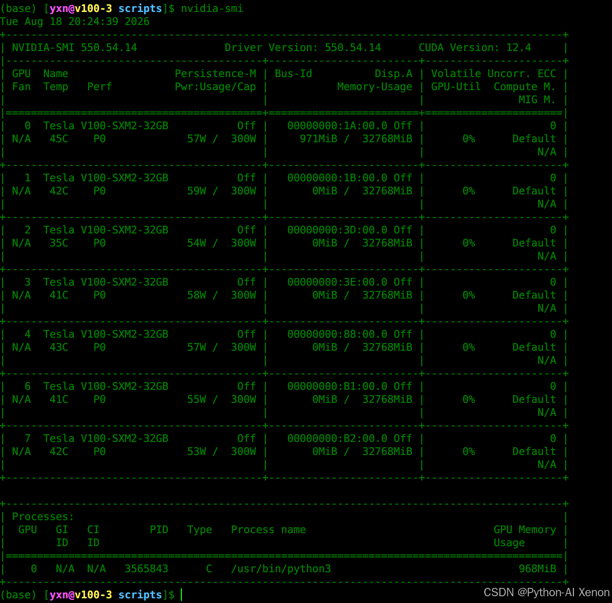Click the Process name column header
Screen dimensions: 612x603
coord(268,530)
